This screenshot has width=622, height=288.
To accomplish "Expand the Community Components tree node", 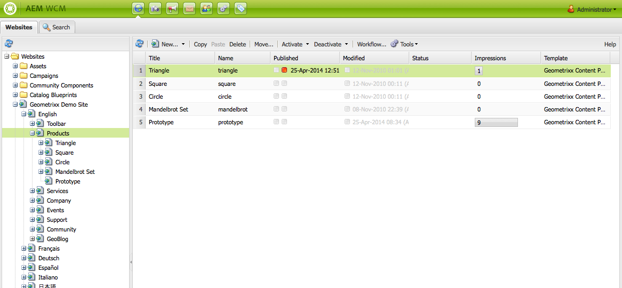I will click(15, 85).
